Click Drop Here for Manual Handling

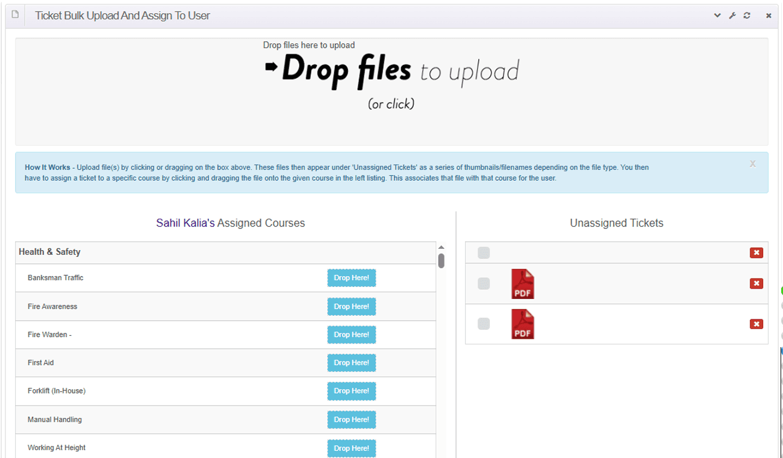click(351, 419)
